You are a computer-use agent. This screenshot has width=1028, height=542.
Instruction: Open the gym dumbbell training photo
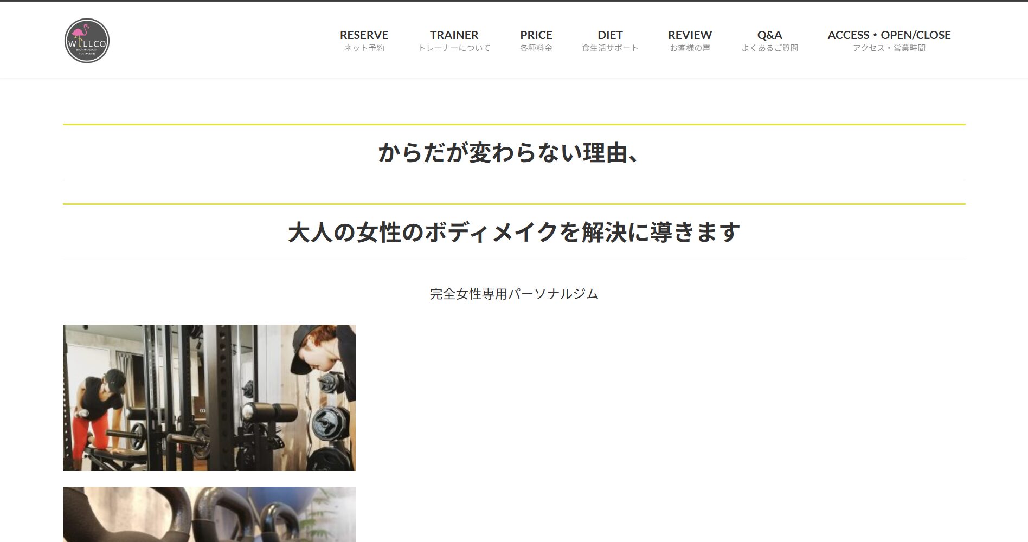click(209, 398)
